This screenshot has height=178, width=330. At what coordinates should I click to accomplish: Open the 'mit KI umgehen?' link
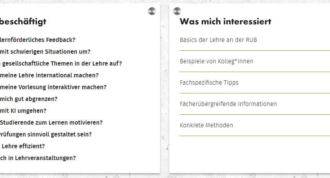click(23, 111)
